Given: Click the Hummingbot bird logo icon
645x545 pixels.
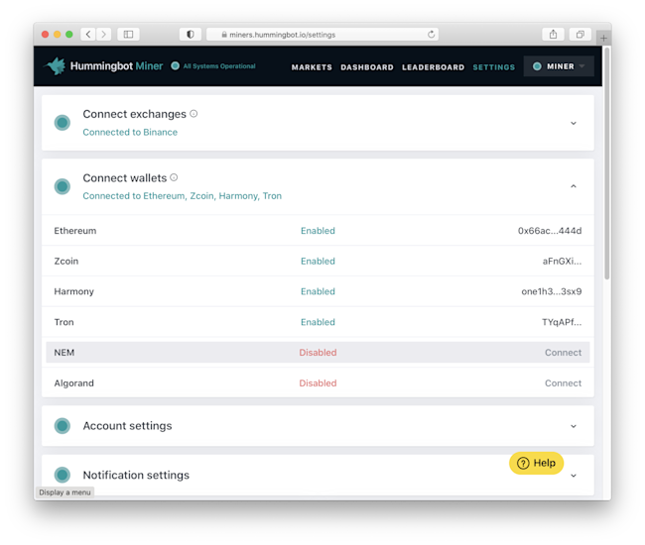Looking at the screenshot, I should (x=56, y=66).
